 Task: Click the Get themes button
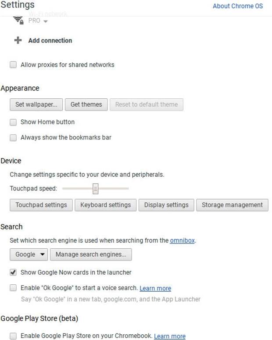tap(86, 104)
